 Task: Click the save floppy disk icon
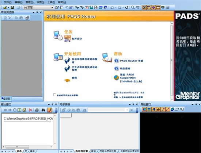[12, 8]
